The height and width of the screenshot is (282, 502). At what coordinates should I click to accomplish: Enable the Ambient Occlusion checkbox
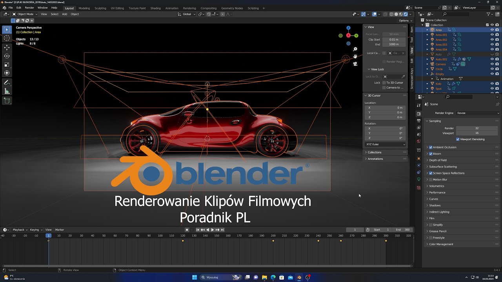(431, 147)
